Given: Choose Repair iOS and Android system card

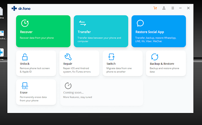Looking at the screenshot, I should pos(79,63).
